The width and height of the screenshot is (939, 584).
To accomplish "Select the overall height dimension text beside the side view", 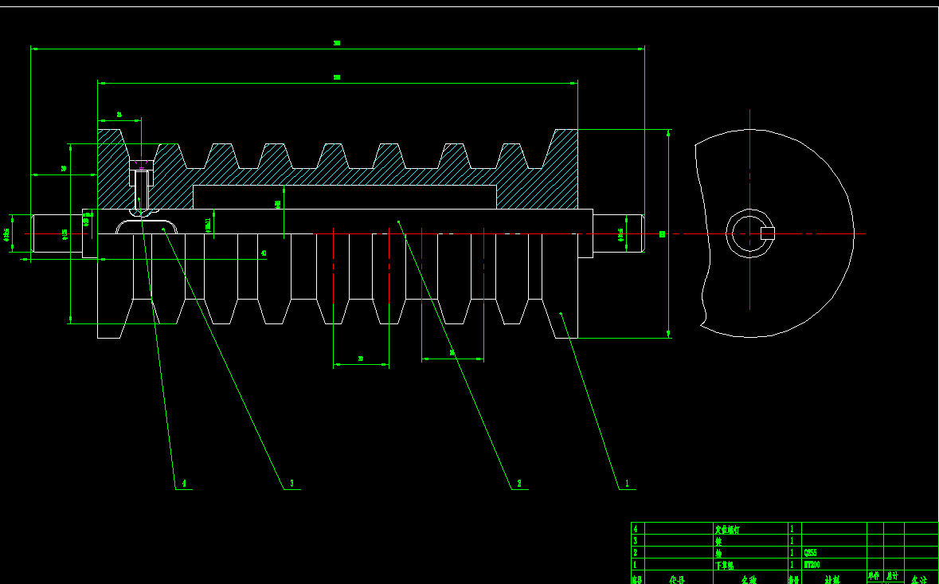I will (x=663, y=234).
